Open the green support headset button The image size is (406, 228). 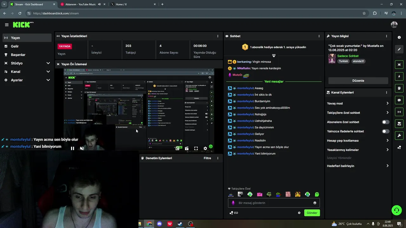point(396,210)
